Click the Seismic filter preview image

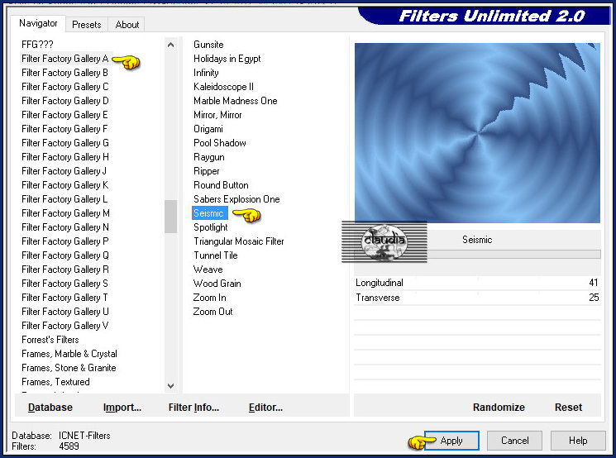[x=477, y=133]
